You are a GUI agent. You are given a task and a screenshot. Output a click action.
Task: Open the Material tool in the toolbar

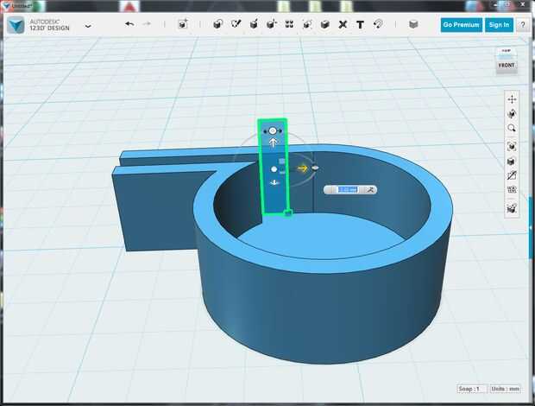(413, 24)
